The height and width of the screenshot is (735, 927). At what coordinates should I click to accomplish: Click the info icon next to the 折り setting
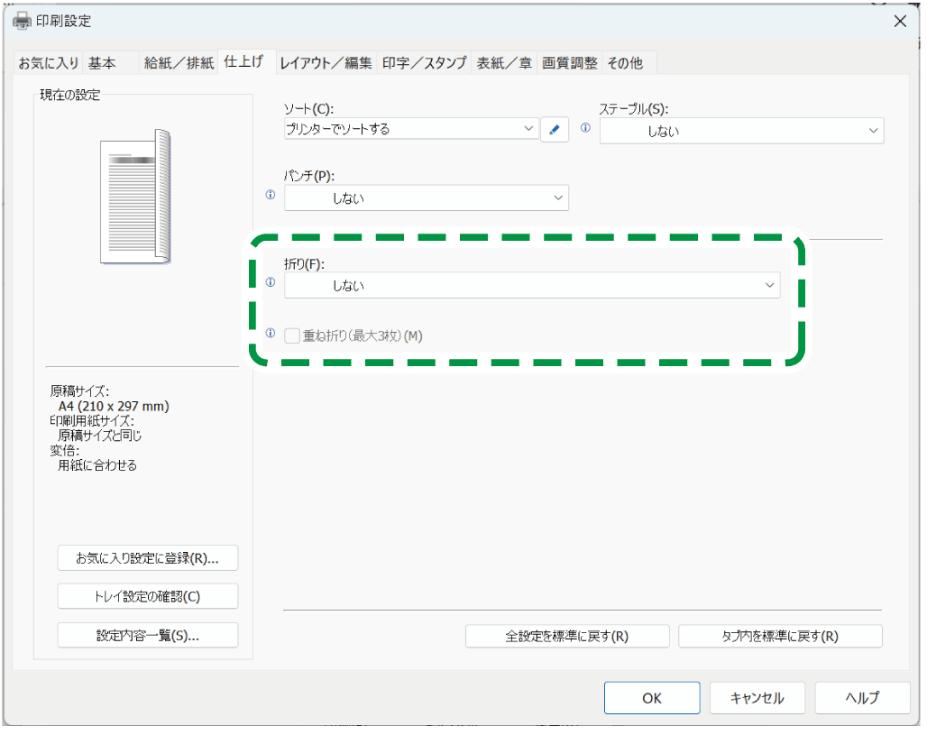(270, 283)
